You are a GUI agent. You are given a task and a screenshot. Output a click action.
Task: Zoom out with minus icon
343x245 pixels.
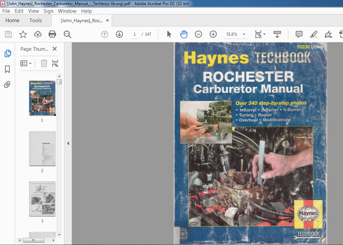(x=198, y=34)
